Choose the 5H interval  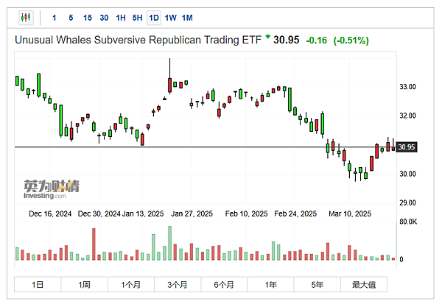pos(137,18)
